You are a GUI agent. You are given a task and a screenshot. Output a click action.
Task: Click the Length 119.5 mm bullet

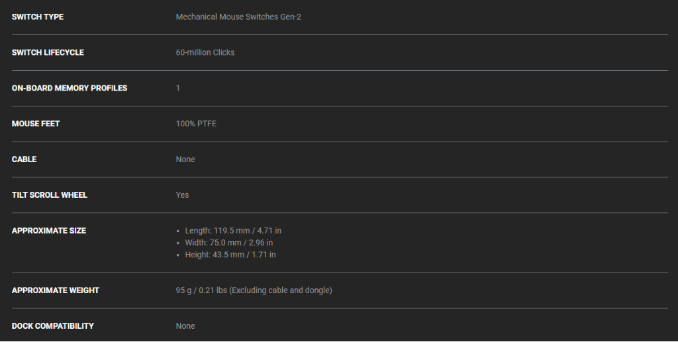click(x=233, y=231)
